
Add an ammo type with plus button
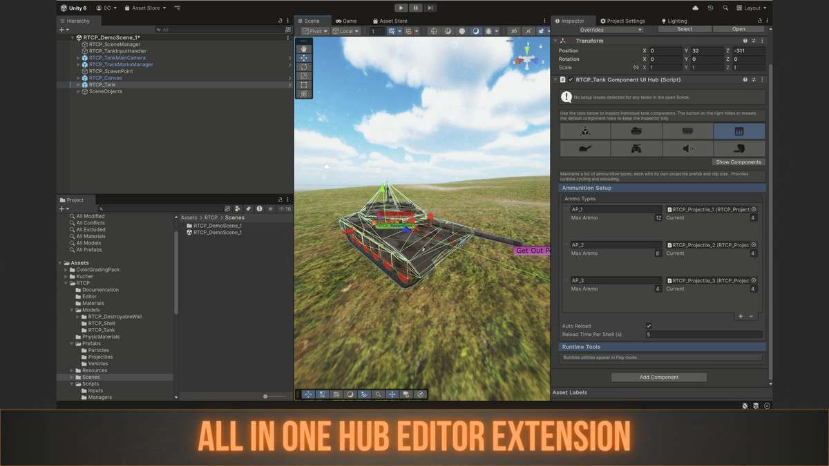click(741, 316)
